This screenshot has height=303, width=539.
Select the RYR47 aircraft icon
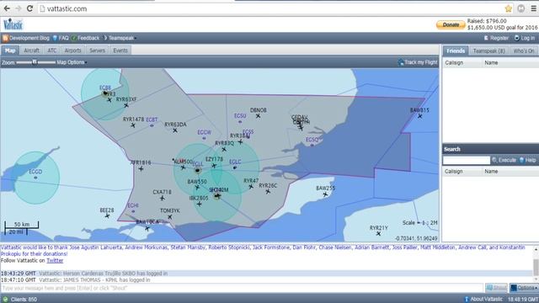pos(251,187)
